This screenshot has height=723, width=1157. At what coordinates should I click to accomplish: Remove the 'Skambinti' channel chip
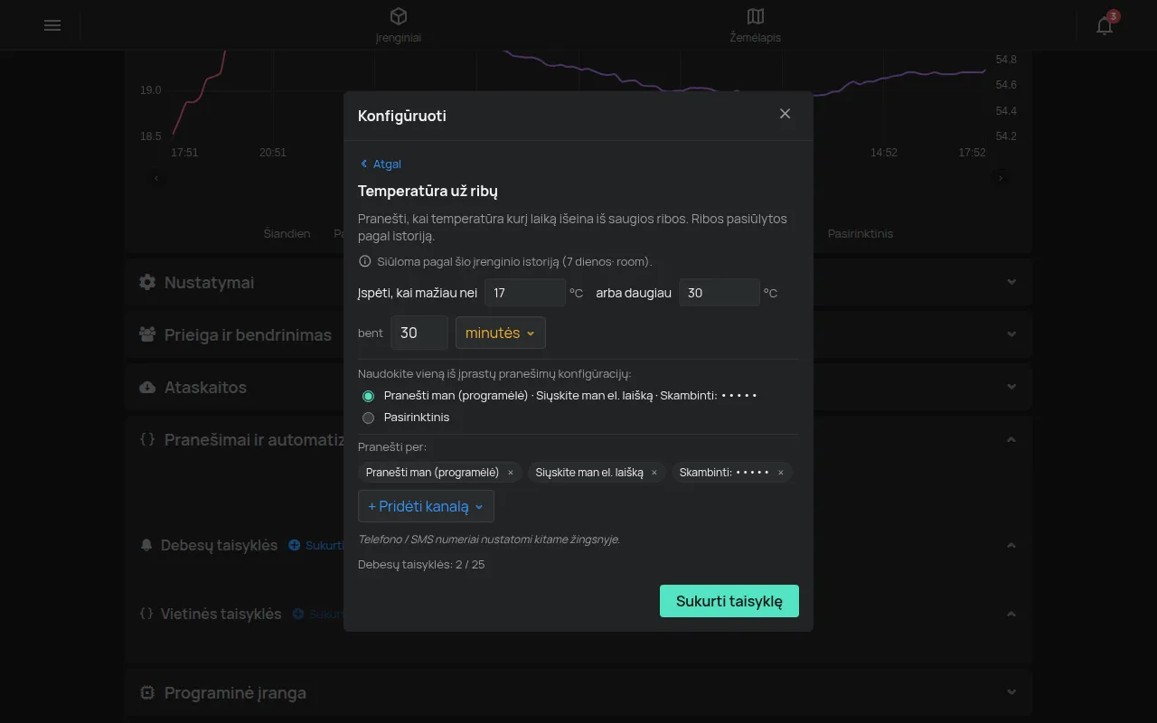tap(781, 473)
